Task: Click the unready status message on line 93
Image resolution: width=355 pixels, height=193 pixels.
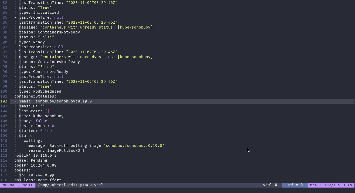Action: click(97, 57)
